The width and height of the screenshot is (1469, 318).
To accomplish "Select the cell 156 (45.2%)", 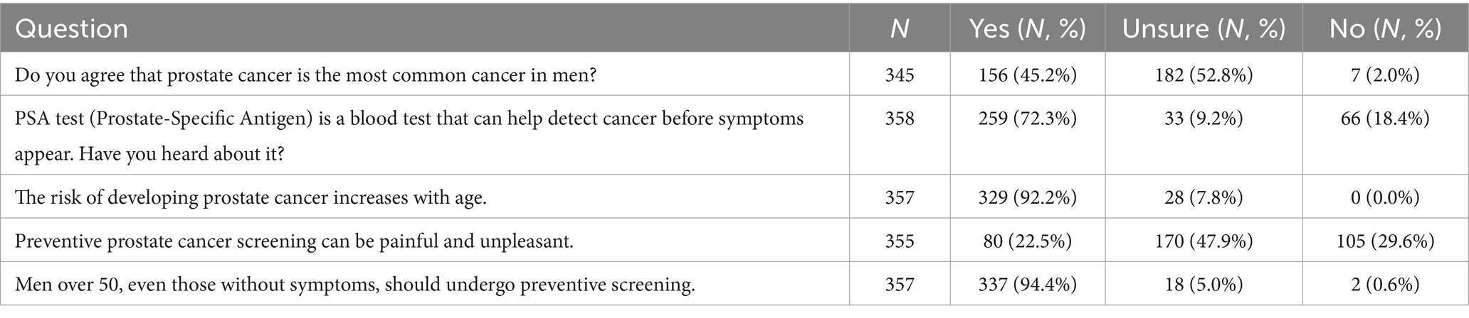I will click(1027, 74).
